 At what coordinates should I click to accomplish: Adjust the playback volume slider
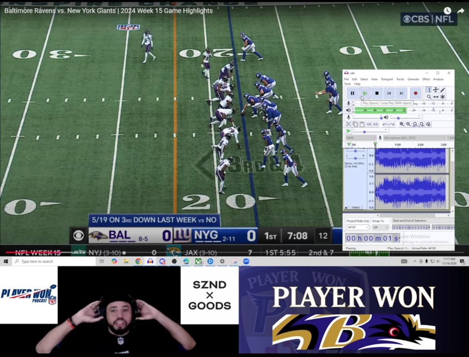tap(405, 118)
